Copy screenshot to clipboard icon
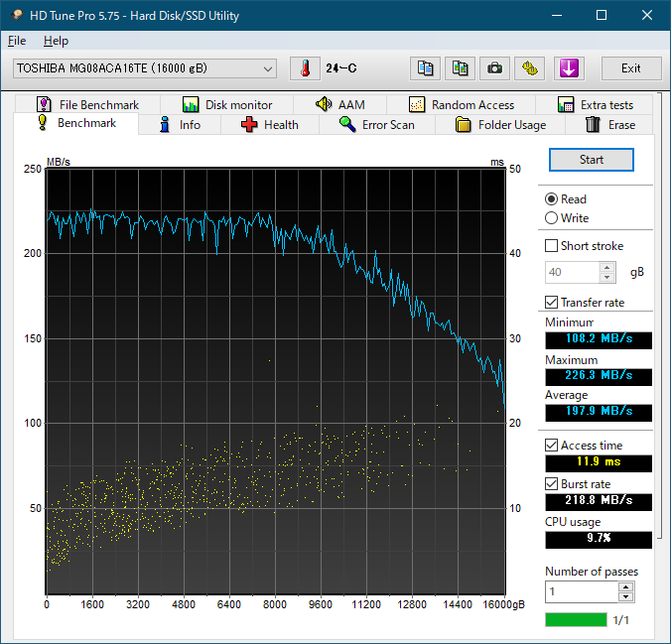The height and width of the screenshot is (644, 671). point(460,68)
